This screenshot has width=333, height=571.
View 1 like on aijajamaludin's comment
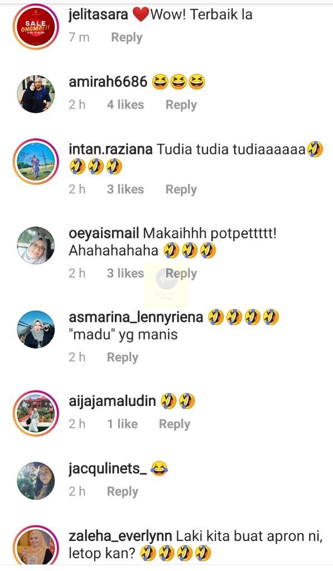point(122,424)
